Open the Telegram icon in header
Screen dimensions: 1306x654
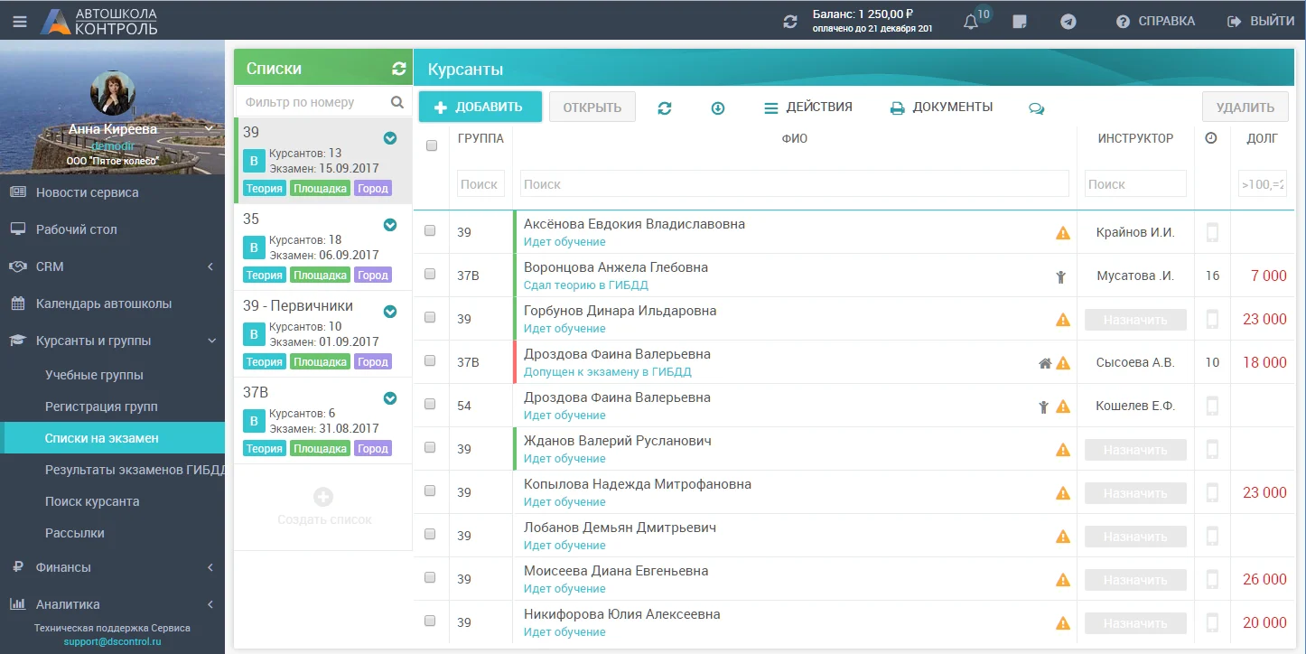1068,22
